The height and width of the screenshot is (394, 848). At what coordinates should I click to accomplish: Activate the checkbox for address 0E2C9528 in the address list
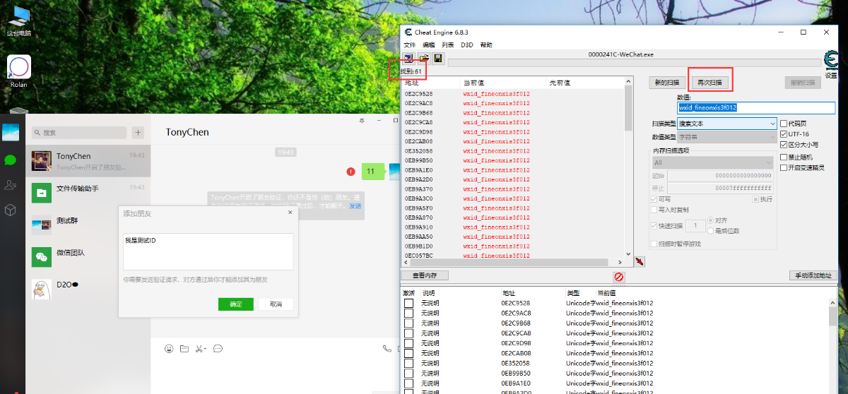pyautogui.click(x=408, y=303)
